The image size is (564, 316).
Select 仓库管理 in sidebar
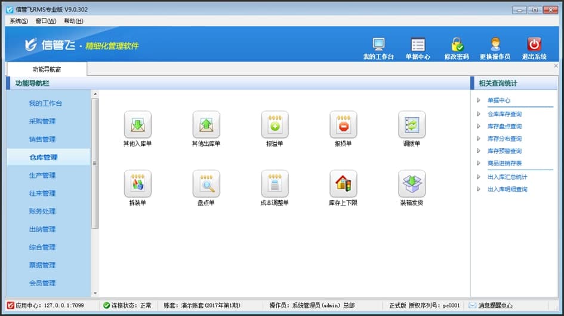[x=44, y=157]
